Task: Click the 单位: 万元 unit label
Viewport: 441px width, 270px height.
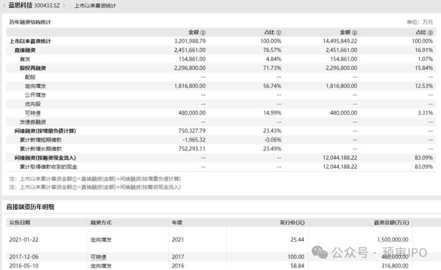Action: (x=420, y=22)
